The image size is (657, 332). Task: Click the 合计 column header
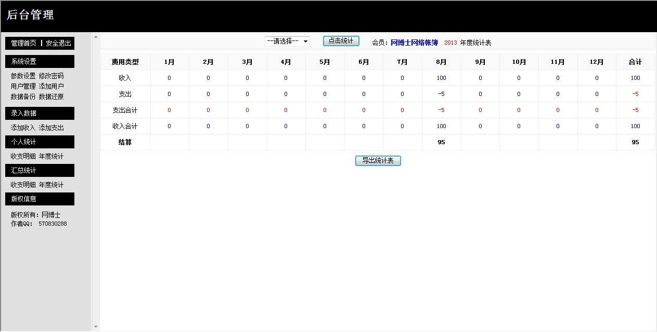(635, 62)
